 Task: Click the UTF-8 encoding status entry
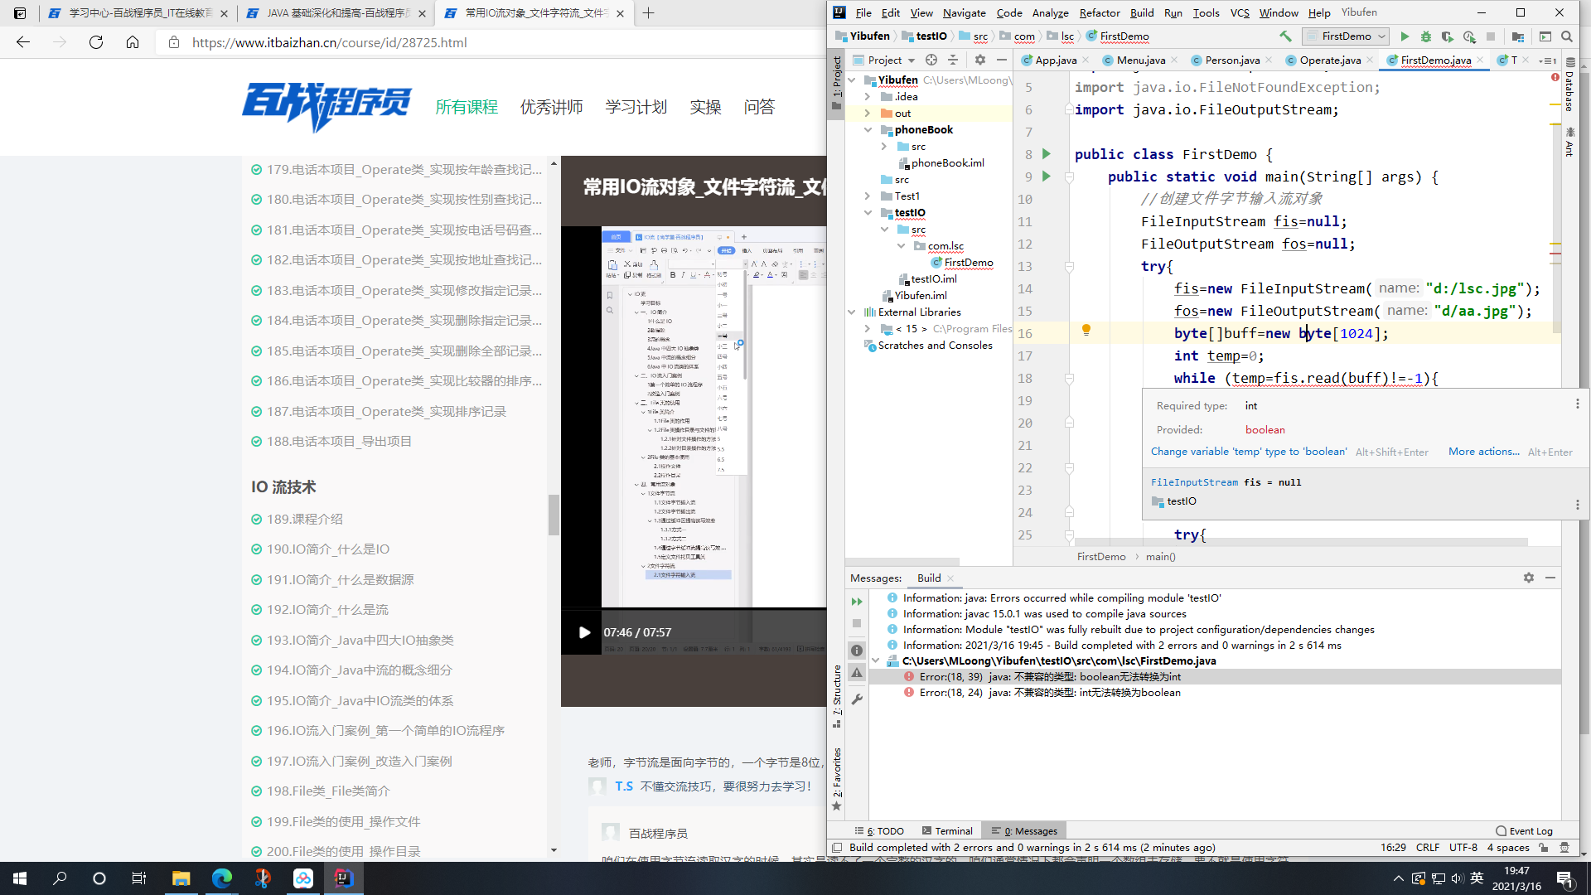click(x=1463, y=848)
